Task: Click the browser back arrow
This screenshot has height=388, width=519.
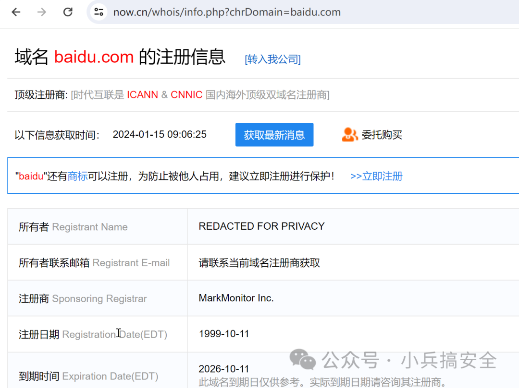Action: pyautogui.click(x=15, y=12)
